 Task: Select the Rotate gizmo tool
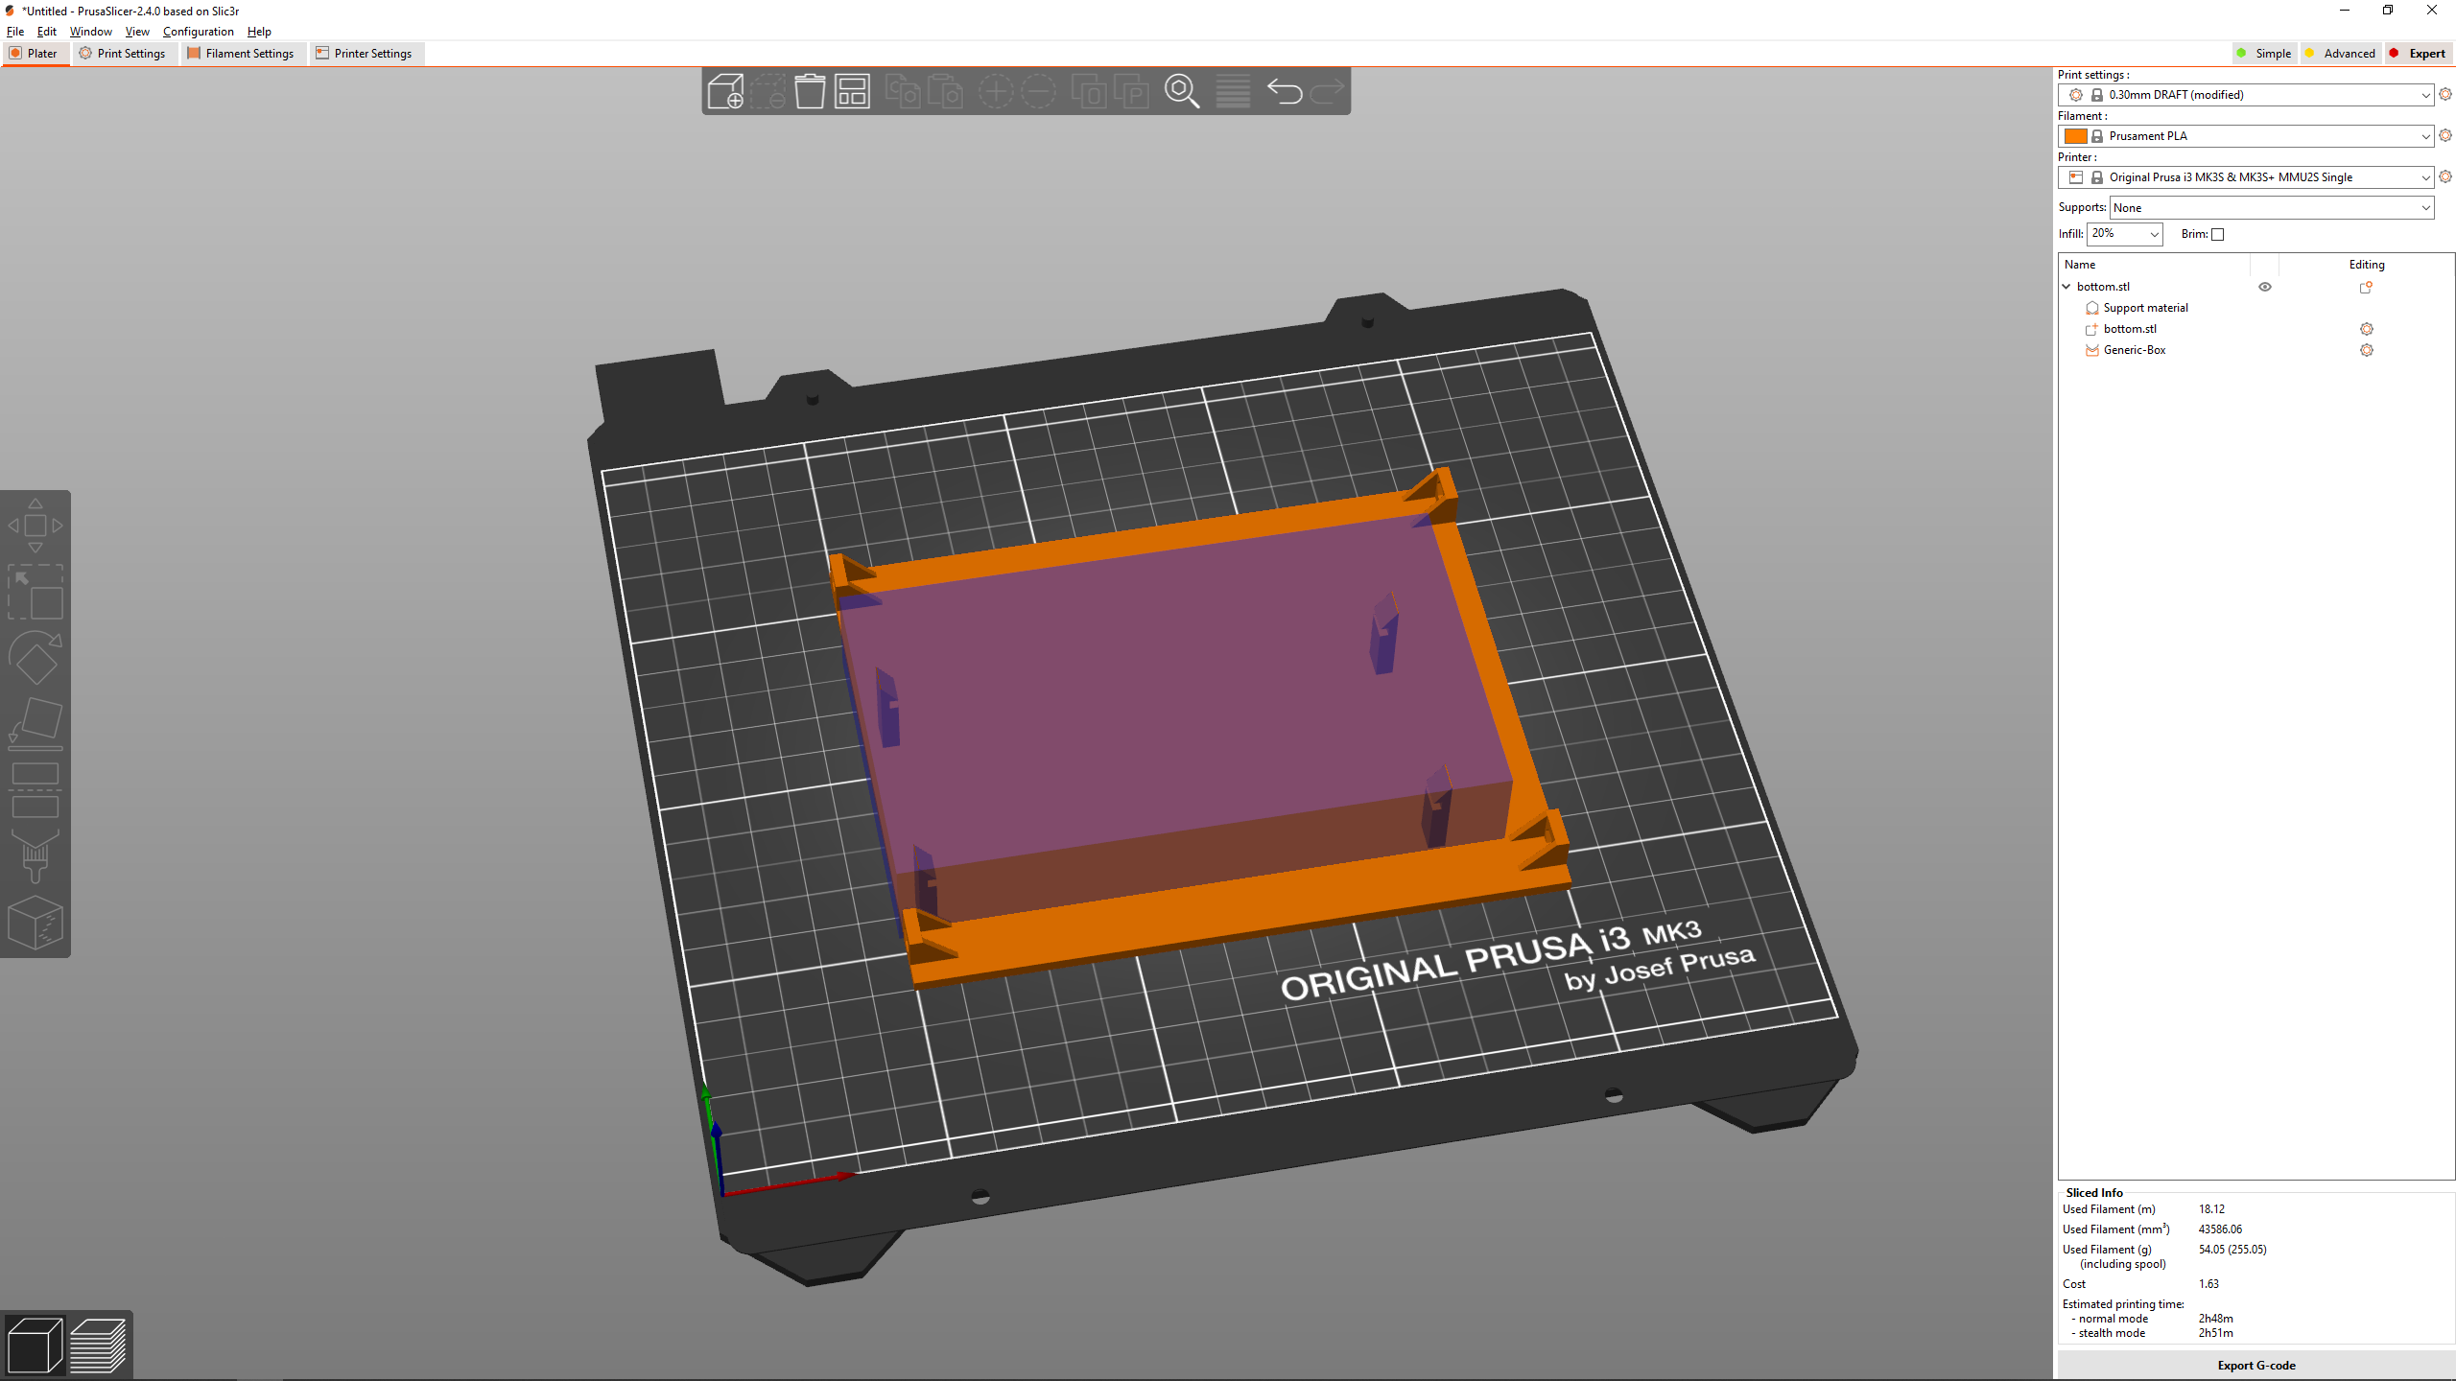pyautogui.click(x=35, y=658)
